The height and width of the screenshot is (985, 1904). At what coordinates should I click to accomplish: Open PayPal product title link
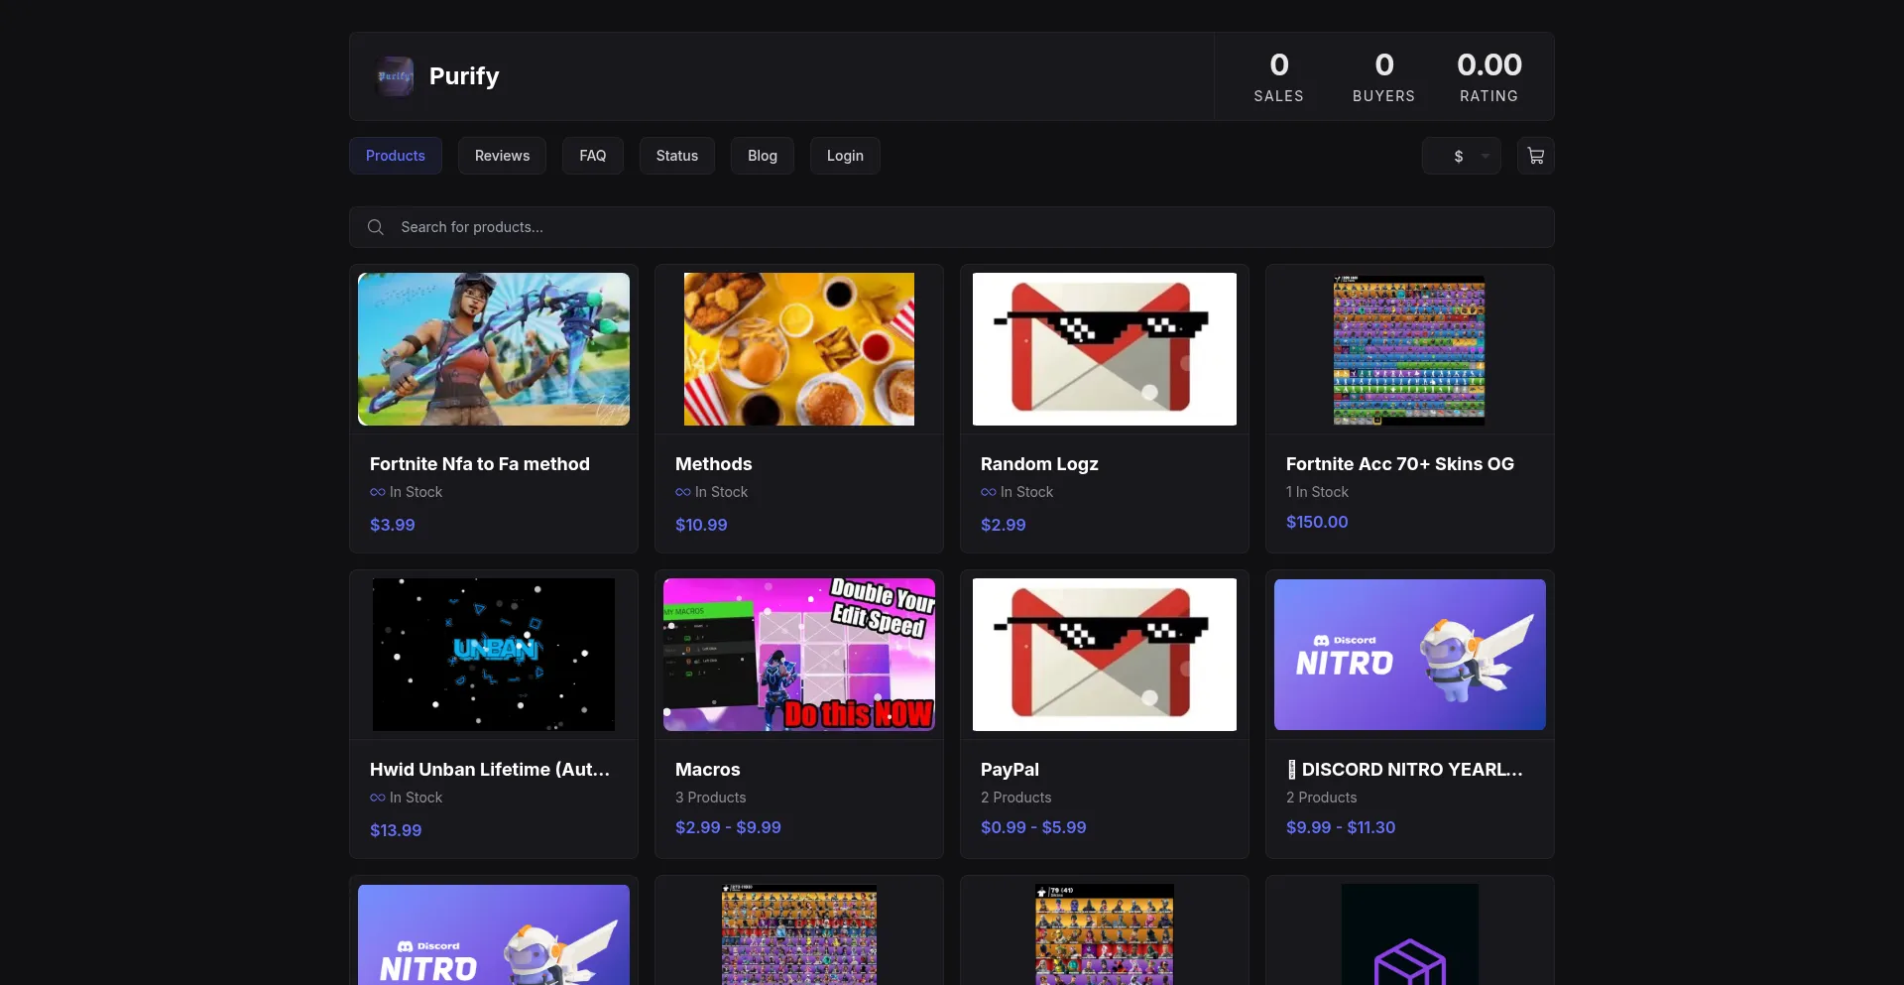1010,770
